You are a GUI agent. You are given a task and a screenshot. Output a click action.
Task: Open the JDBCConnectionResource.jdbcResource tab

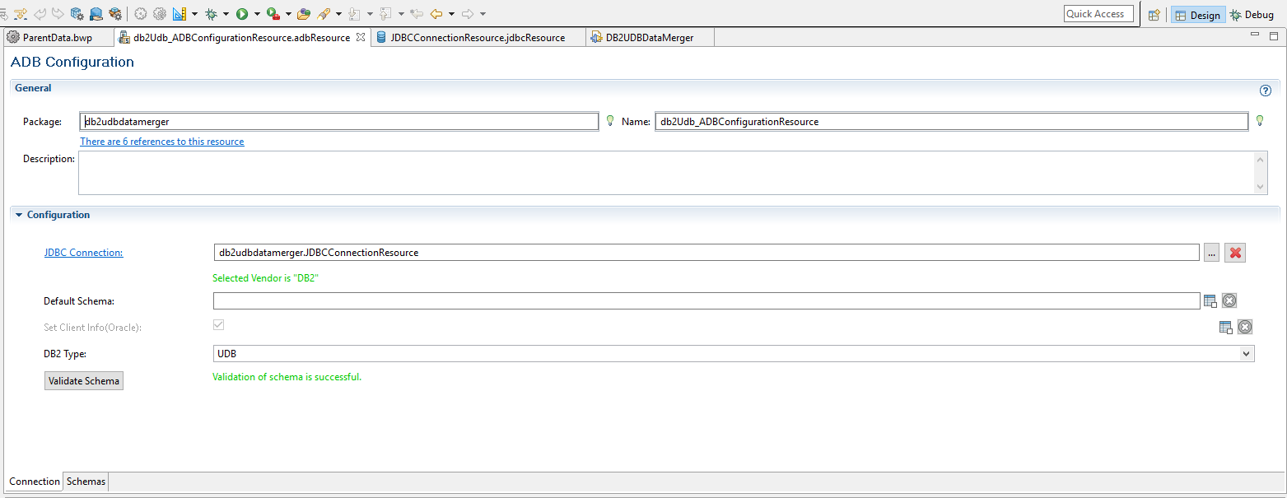click(478, 38)
